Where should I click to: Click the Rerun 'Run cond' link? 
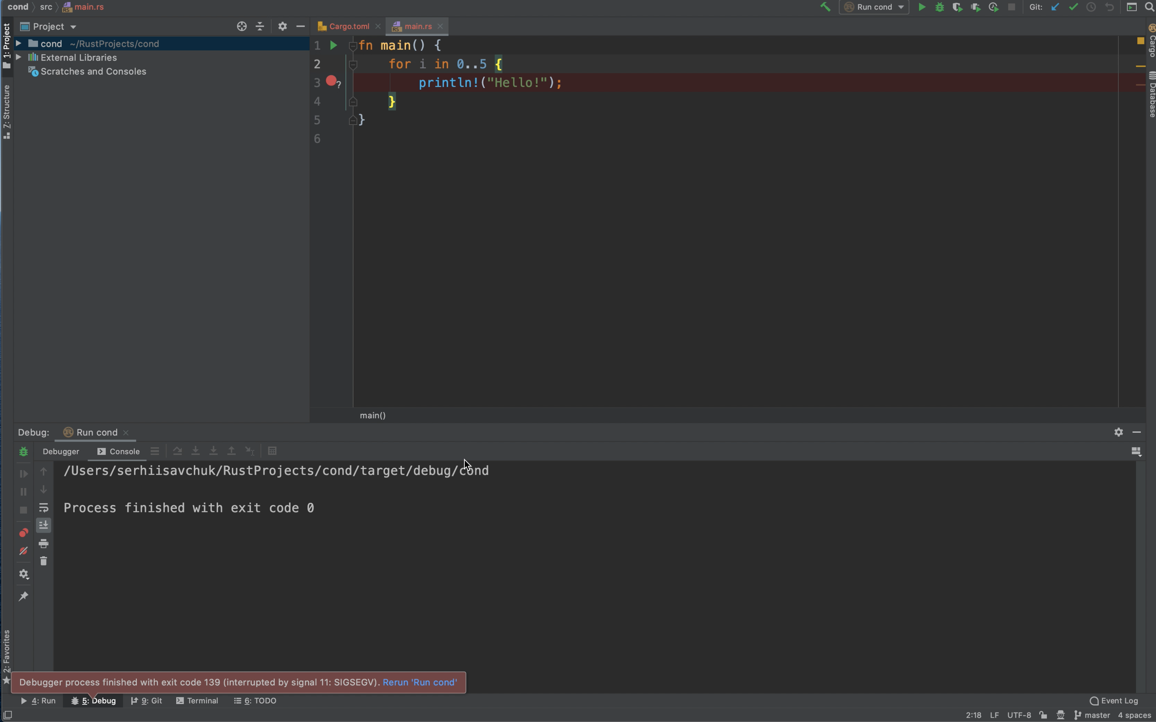tap(420, 682)
